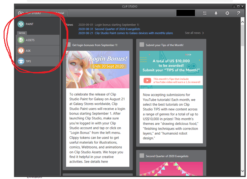Image resolution: width=247 pixels, height=179 pixels.
Task: Click the Second Quarter of 2020 Evangelists card title
Action: click(167, 156)
